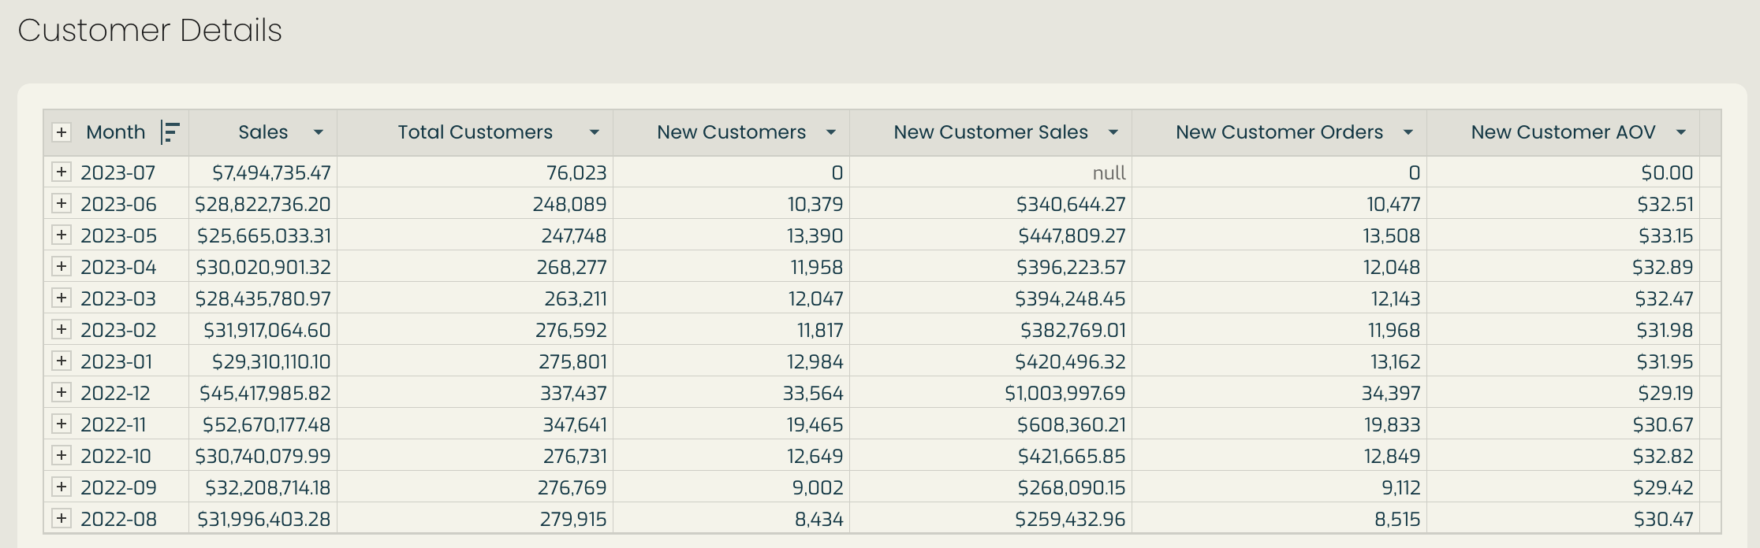The image size is (1760, 548).
Task: Click the 33,564 New Customers cell
Action: coord(731,393)
